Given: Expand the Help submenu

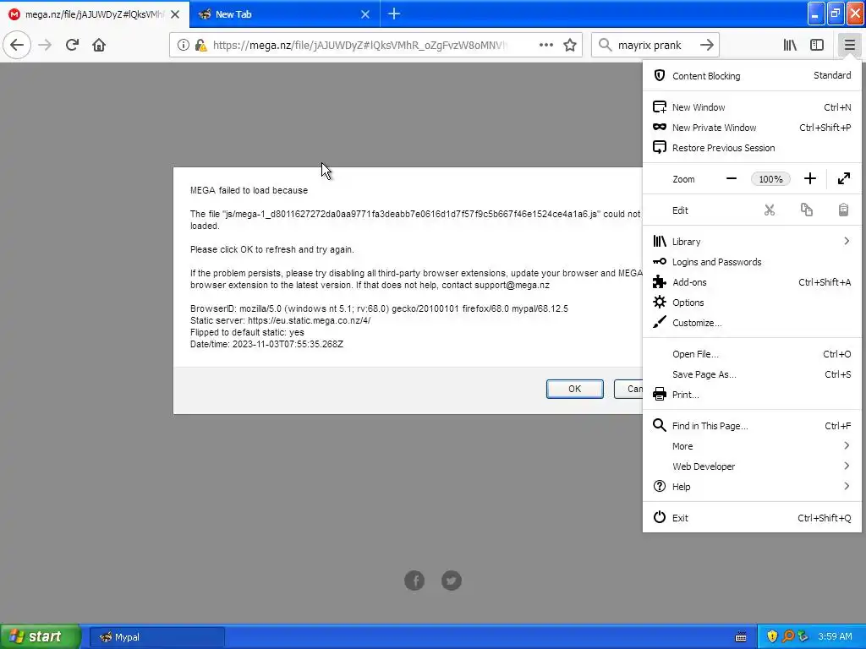Looking at the screenshot, I should 752,487.
